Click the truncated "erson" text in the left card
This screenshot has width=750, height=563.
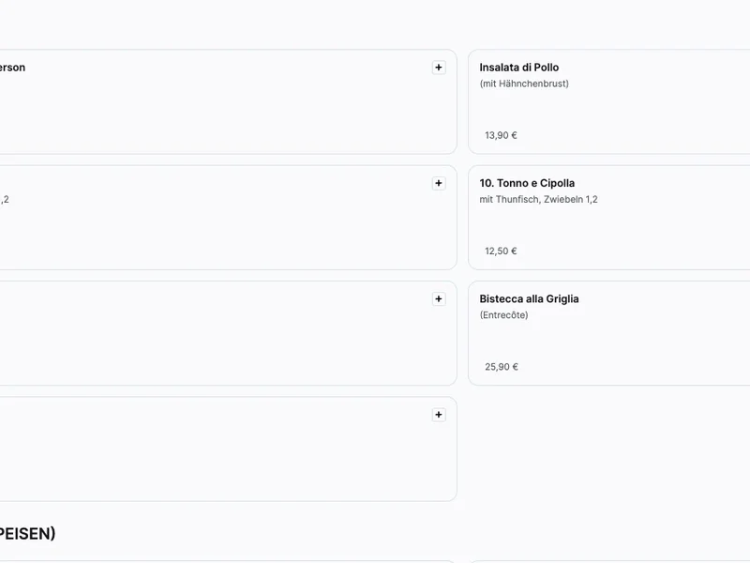point(13,68)
